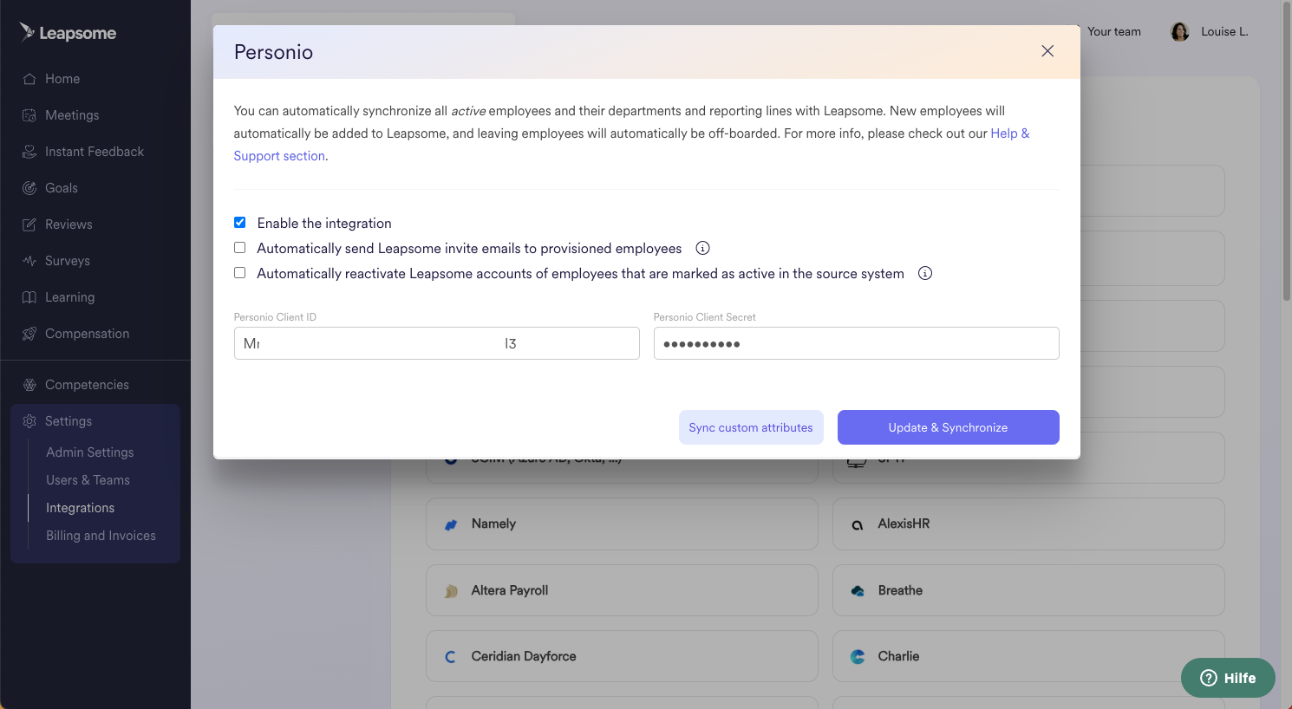The width and height of the screenshot is (1292, 709).
Task: Open the Ceridian Dayforce integration card
Action: pyautogui.click(x=622, y=656)
